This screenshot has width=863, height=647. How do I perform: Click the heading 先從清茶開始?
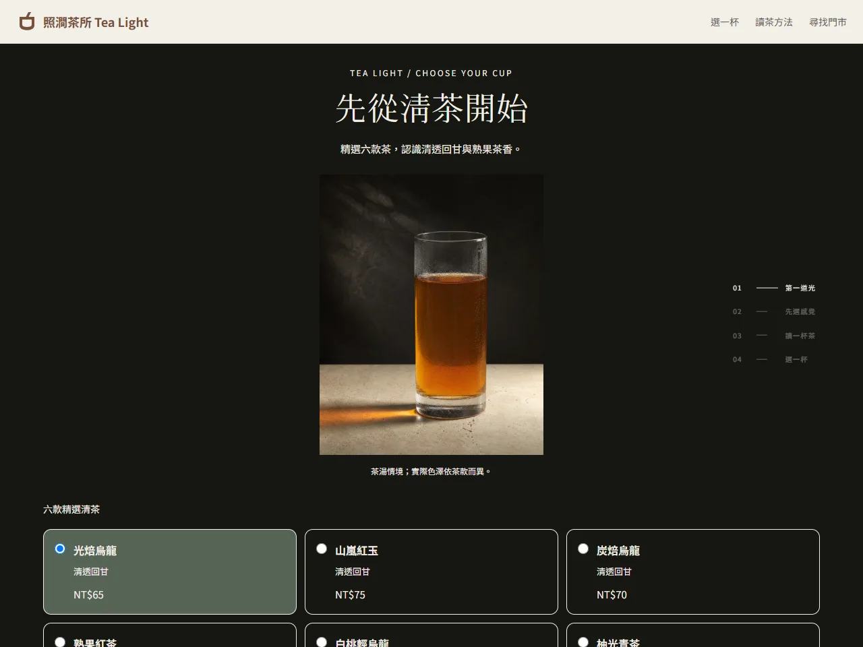[x=431, y=108]
